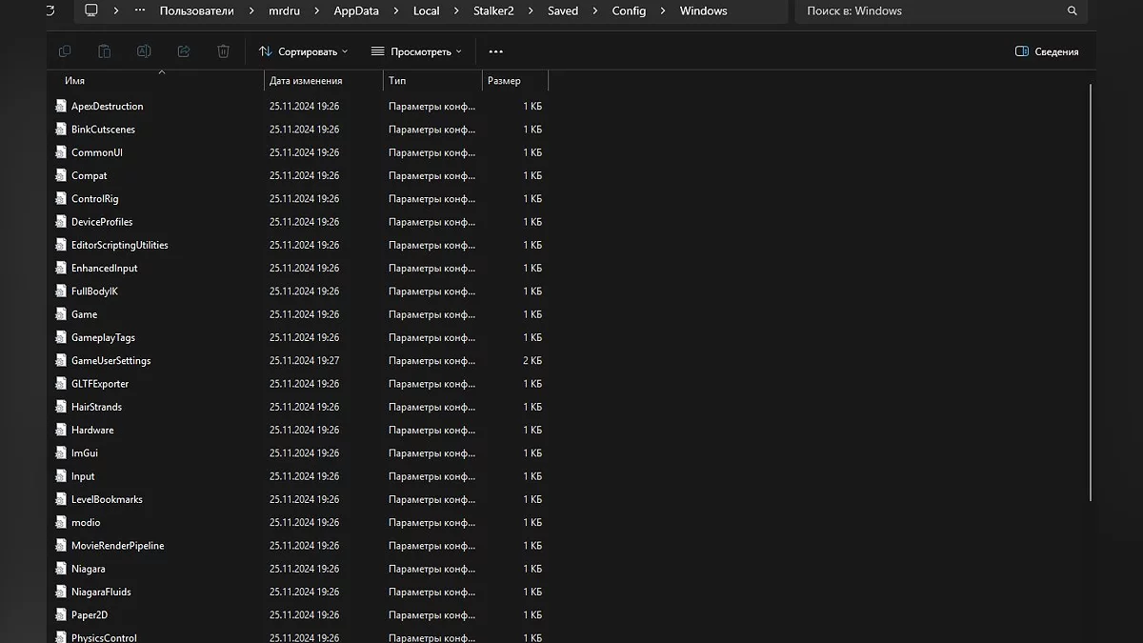Click the Rename icon in toolbar
The width and height of the screenshot is (1143, 643).
pos(144,51)
